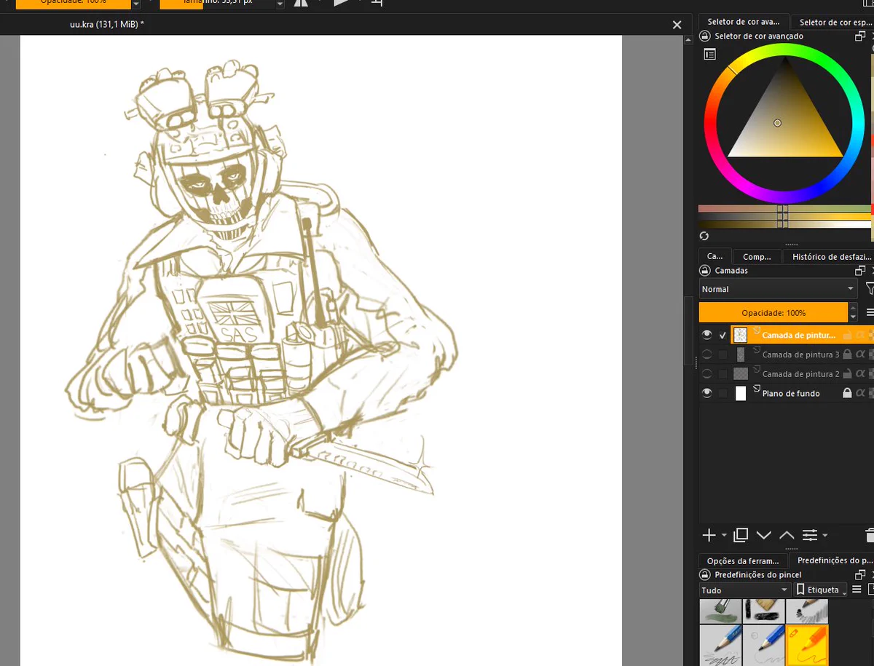This screenshot has width=874, height=666.
Task: Lock the Camadas docker
Action: 705,270
